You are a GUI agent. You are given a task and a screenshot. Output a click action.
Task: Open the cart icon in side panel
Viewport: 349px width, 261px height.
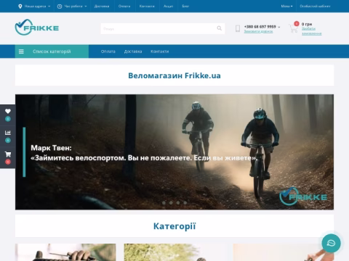(8, 154)
